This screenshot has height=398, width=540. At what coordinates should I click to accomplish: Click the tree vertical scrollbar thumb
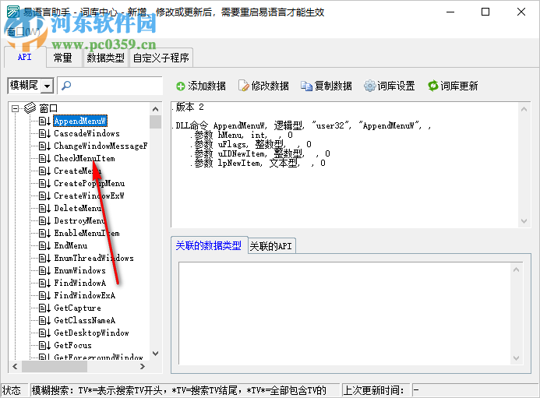pyautogui.click(x=155, y=122)
